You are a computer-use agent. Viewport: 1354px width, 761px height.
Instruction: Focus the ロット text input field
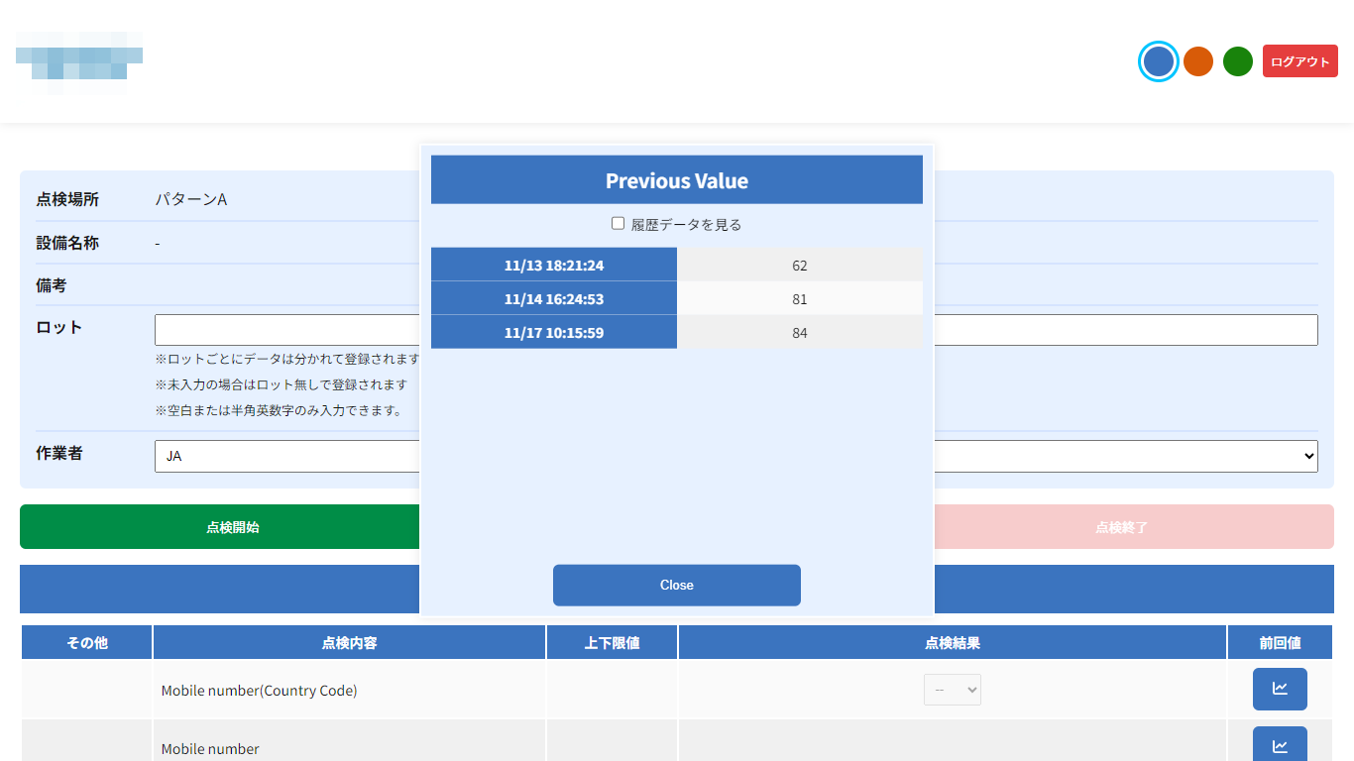1125,330
